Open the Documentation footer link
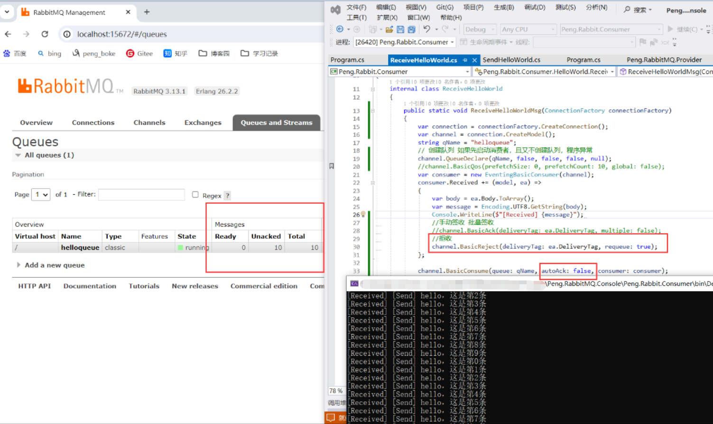 [90, 286]
